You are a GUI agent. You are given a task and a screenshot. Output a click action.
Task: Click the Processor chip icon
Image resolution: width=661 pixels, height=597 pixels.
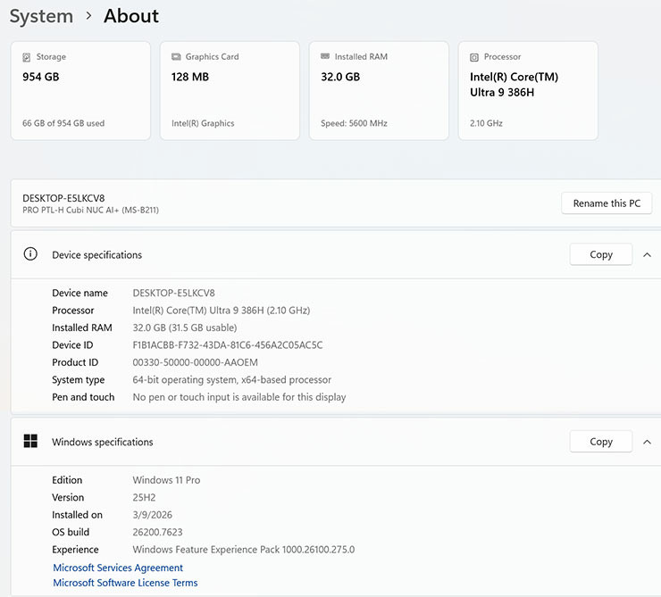(474, 57)
